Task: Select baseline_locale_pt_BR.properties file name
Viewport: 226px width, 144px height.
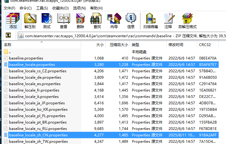Action: pos(38,122)
